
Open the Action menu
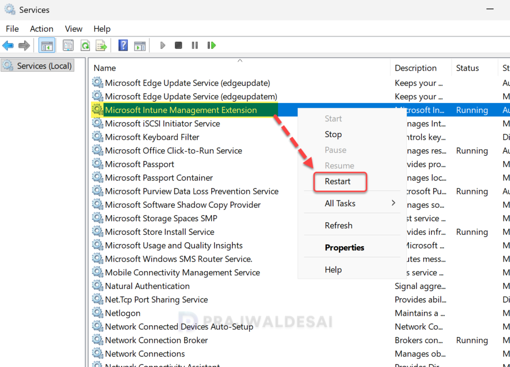click(x=42, y=29)
